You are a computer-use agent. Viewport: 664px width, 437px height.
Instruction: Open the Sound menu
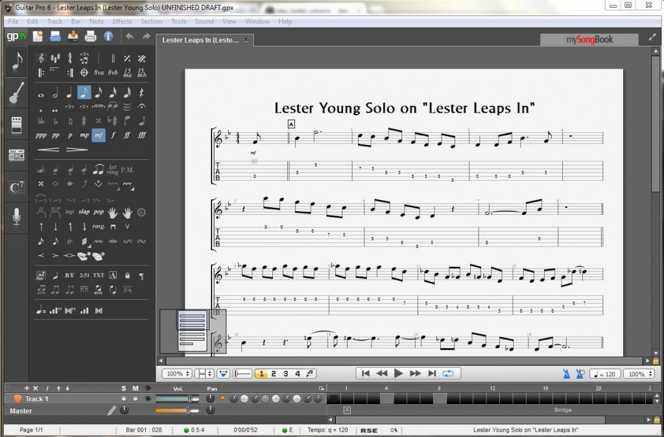(x=204, y=21)
